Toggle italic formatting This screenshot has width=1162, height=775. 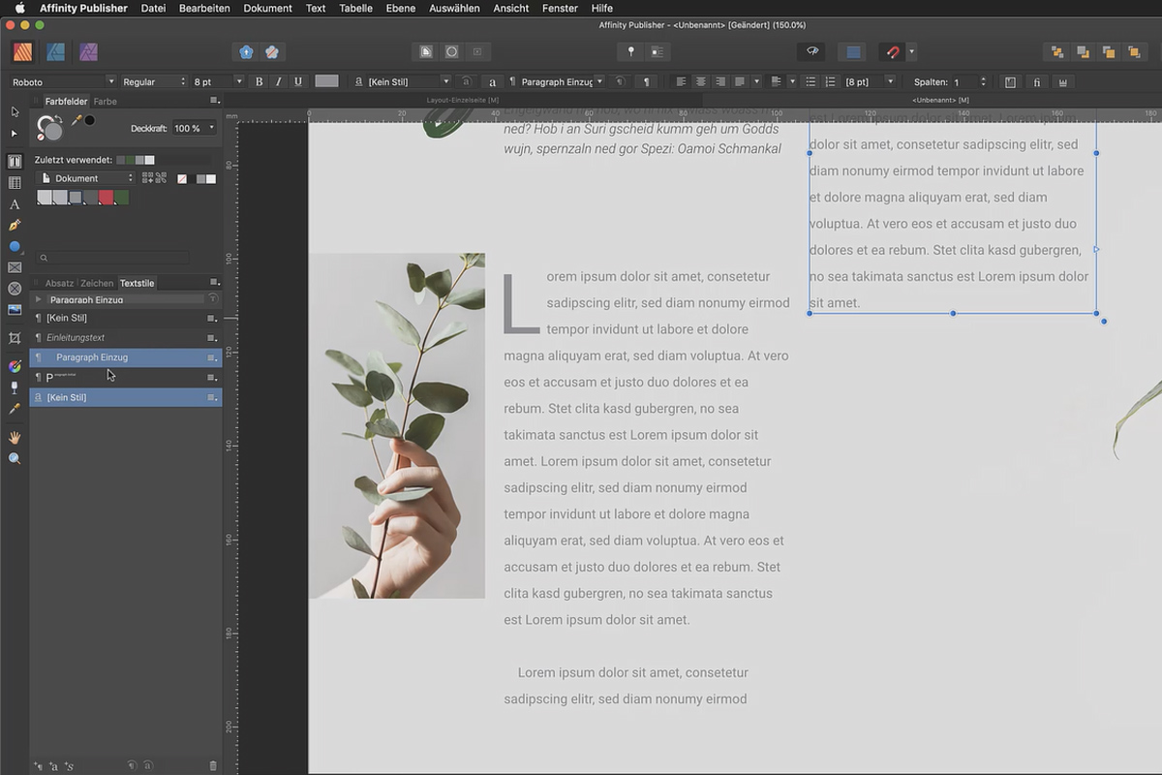tap(278, 81)
